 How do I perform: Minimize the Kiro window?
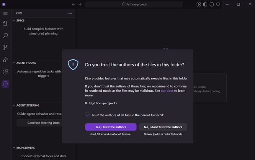(x=227, y=4)
